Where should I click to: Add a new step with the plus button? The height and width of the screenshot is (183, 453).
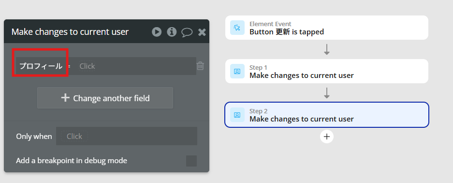(x=327, y=137)
